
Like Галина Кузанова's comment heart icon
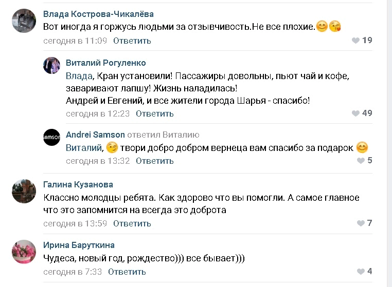click(x=361, y=223)
